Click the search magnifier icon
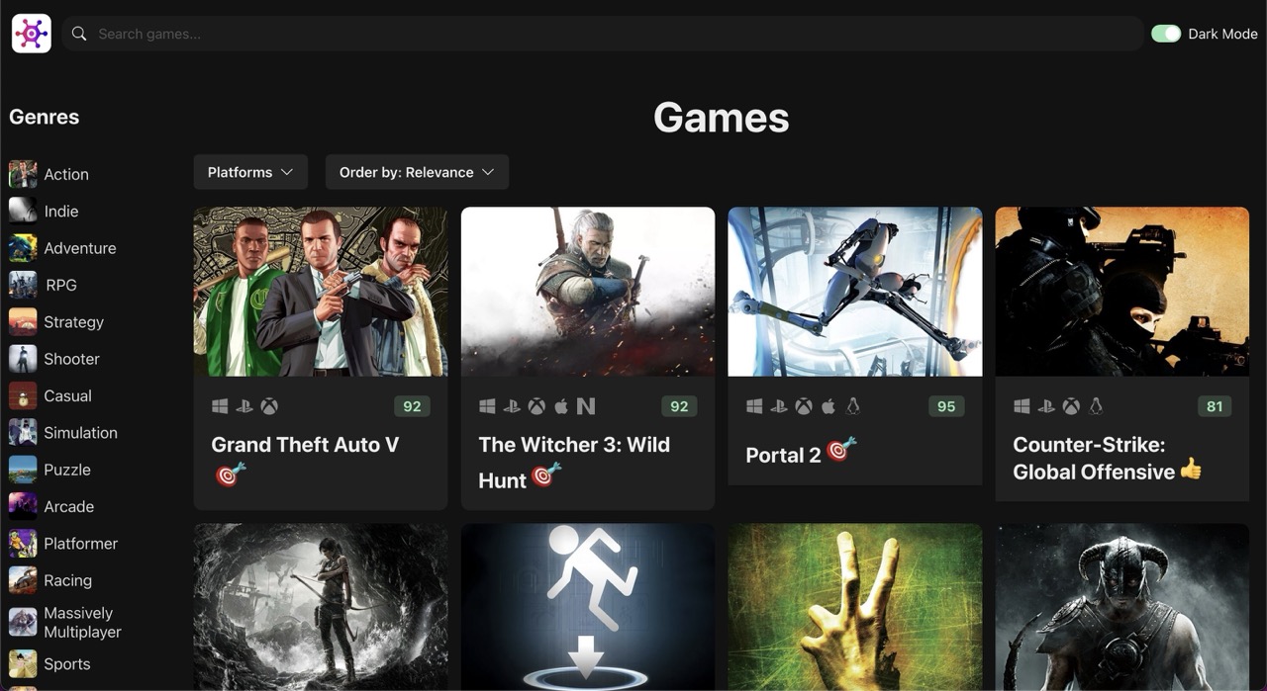The width and height of the screenshot is (1267, 691). (79, 34)
